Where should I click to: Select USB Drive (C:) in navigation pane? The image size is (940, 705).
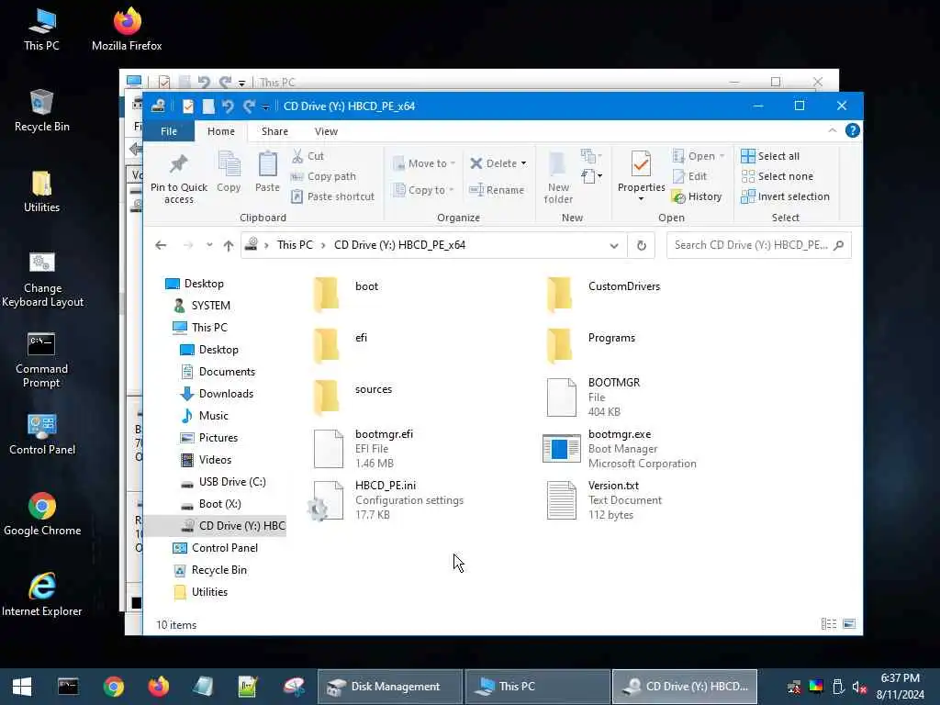[x=232, y=482]
